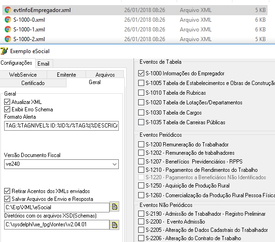
Task: Click Chrome icon beside S-1000-0.xml
Action: click(x=8, y=19)
